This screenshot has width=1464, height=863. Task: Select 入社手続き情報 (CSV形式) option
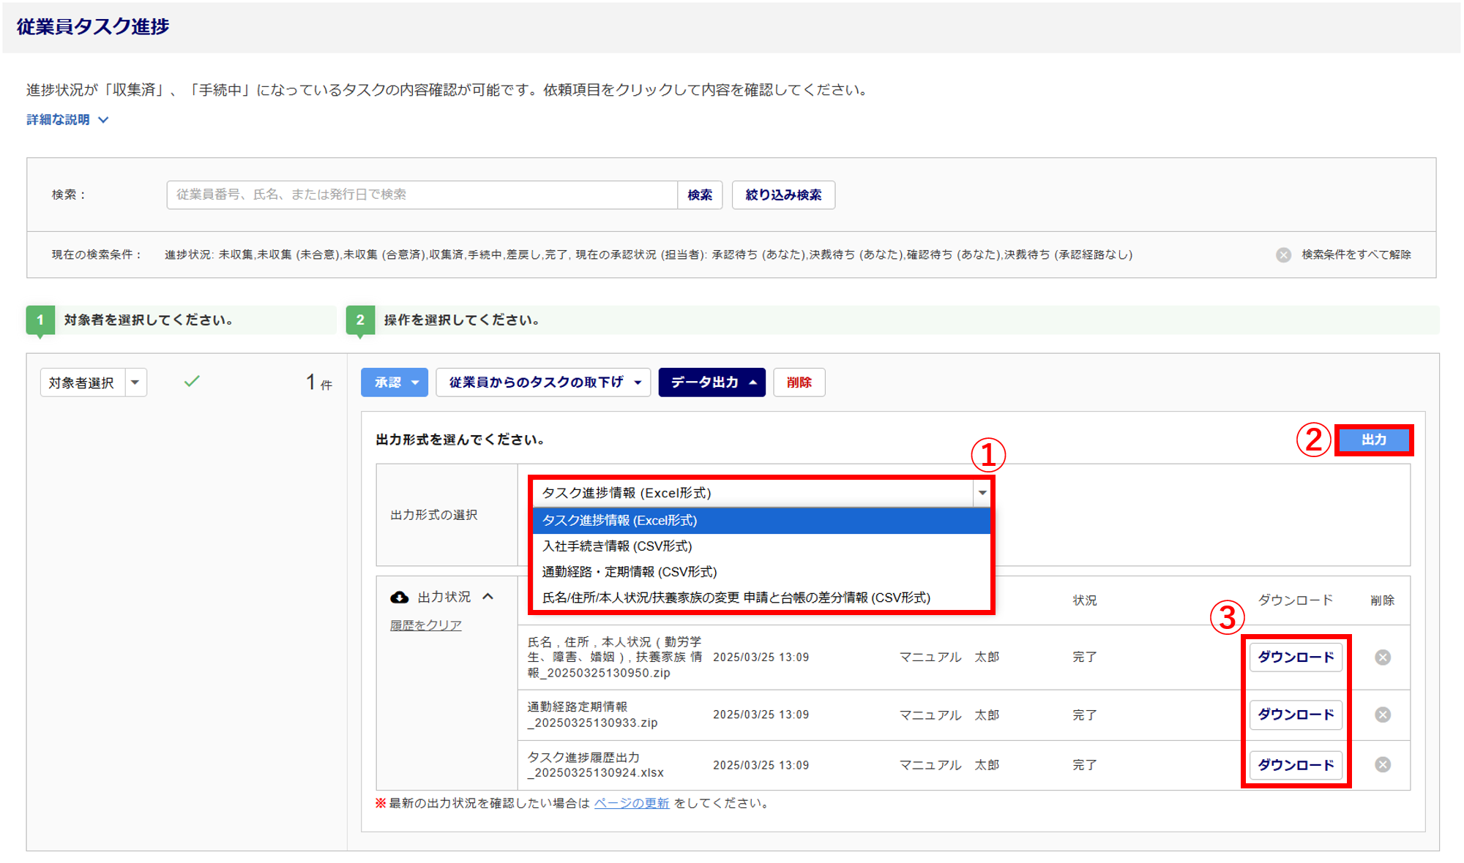click(x=616, y=546)
